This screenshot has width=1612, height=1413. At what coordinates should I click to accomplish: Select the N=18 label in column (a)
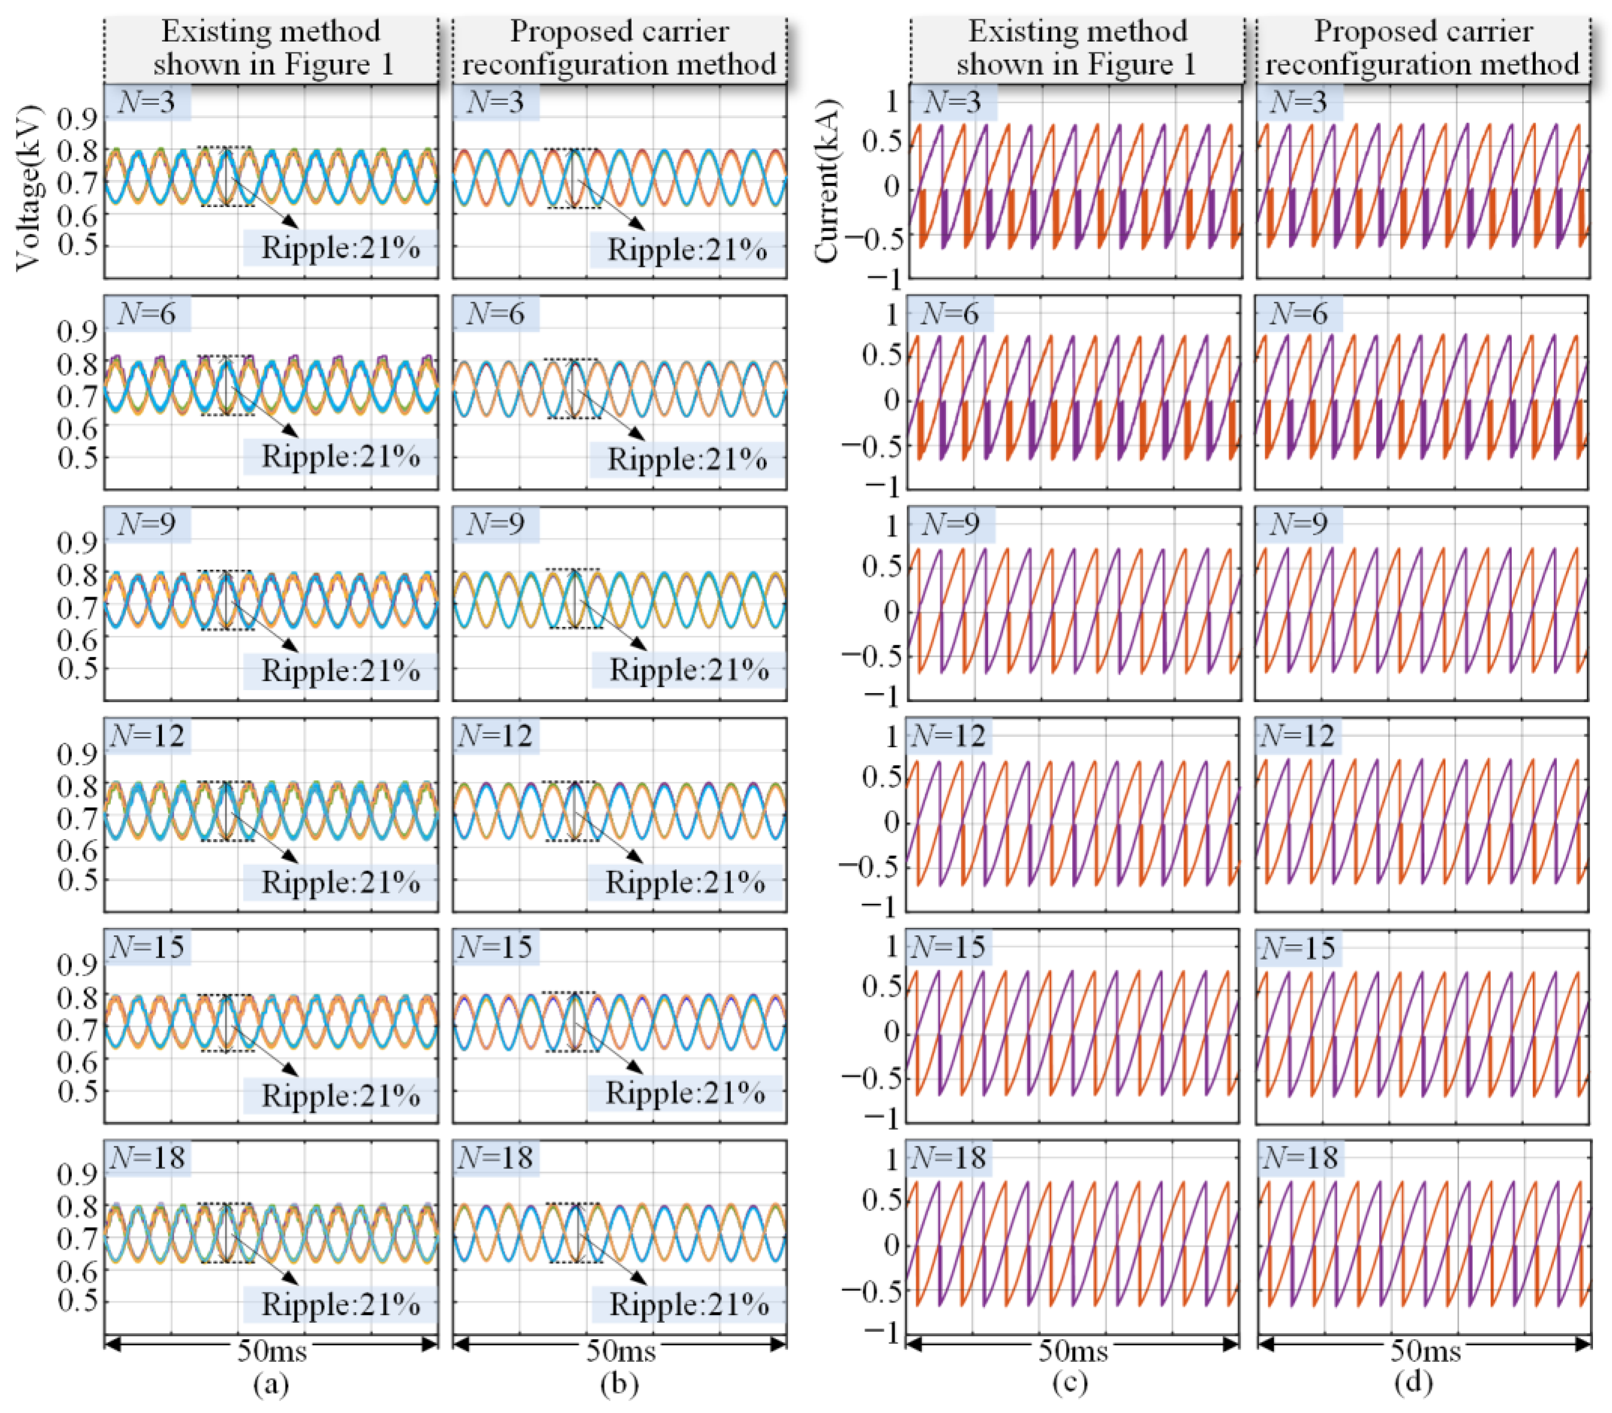[147, 1157]
